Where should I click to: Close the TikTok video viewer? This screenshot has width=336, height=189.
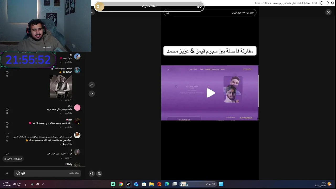coord(328,12)
